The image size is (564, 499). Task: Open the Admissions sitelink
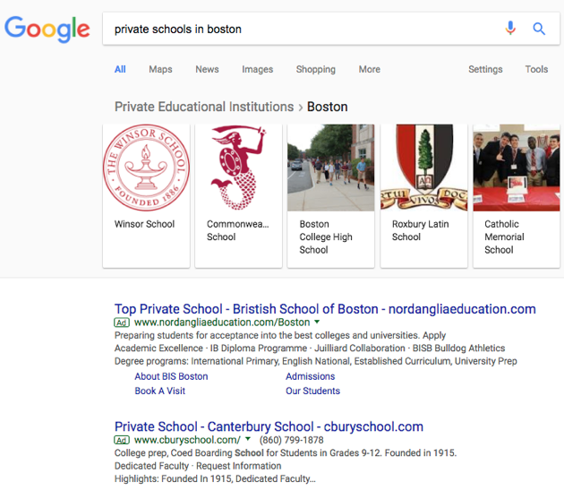pos(311,376)
